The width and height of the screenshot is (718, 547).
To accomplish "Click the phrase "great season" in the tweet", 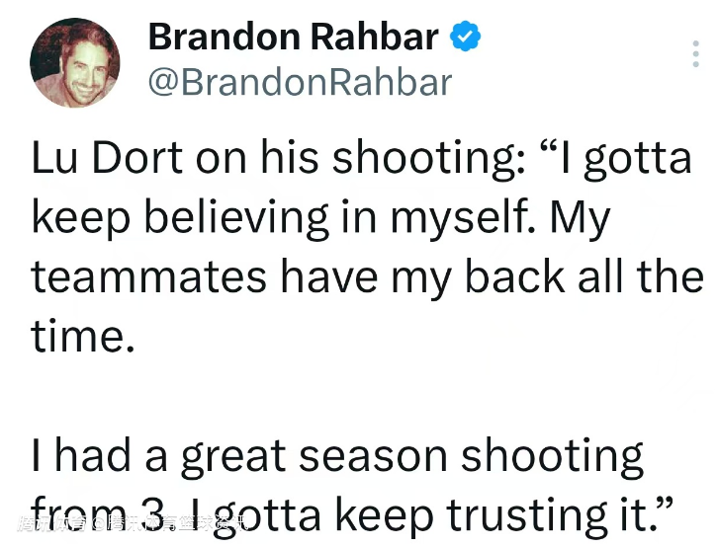I will pos(314,458).
